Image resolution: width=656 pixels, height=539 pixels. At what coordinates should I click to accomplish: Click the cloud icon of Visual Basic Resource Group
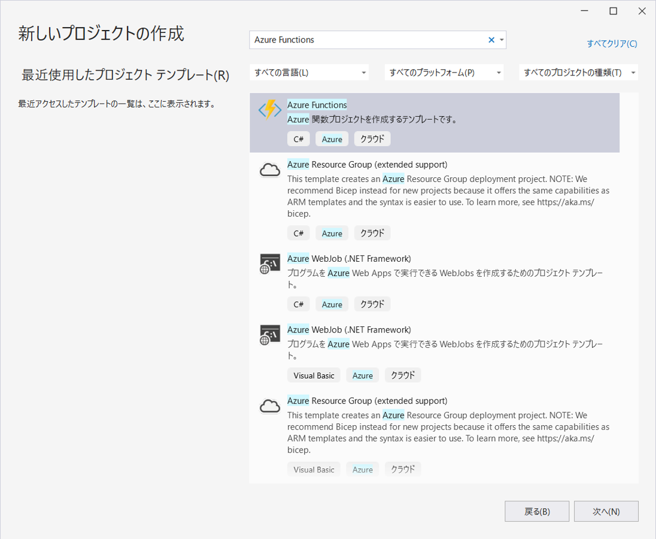point(270,406)
